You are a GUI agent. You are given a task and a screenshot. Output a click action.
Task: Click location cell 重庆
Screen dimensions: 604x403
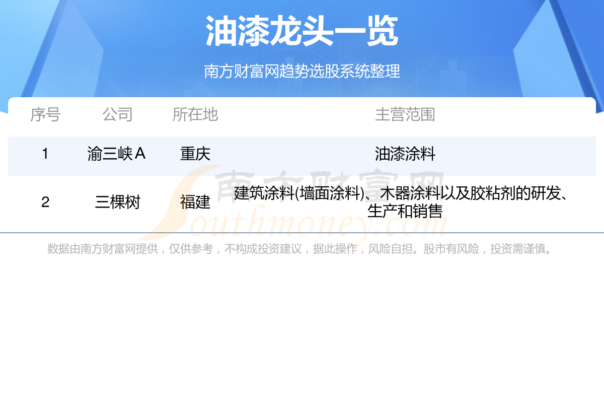(x=195, y=154)
